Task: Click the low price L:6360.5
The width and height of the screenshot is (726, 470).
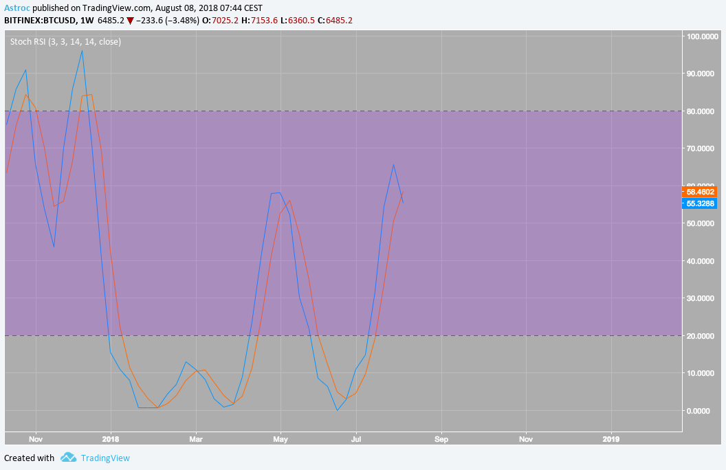Action: tap(298, 21)
